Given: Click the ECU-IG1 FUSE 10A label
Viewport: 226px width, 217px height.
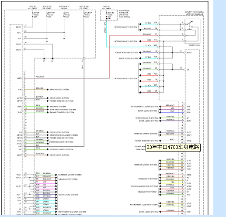Looking at the screenshot, I should coord(52,15).
